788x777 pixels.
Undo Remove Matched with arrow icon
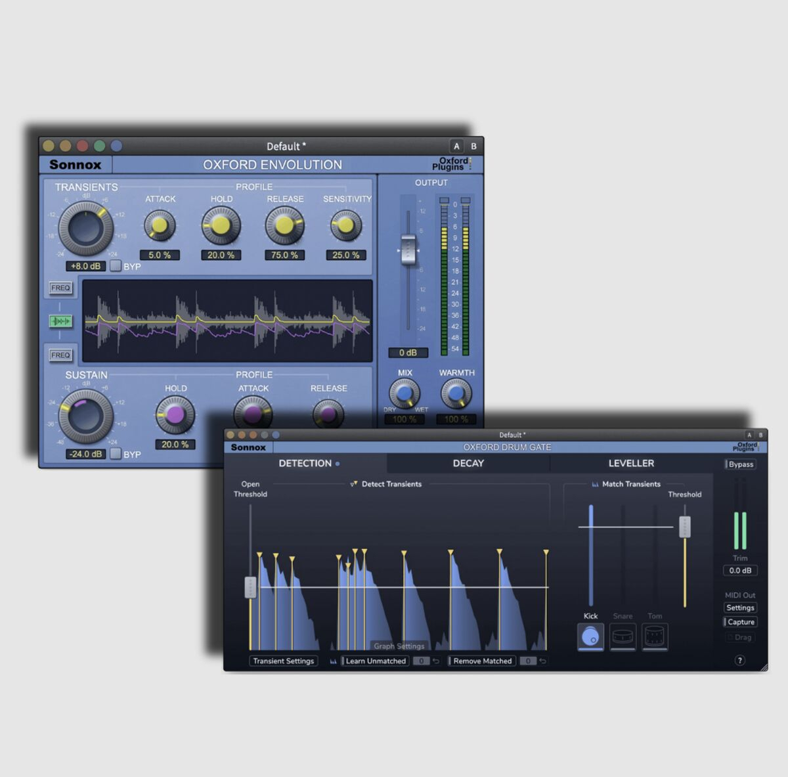[542, 661]
